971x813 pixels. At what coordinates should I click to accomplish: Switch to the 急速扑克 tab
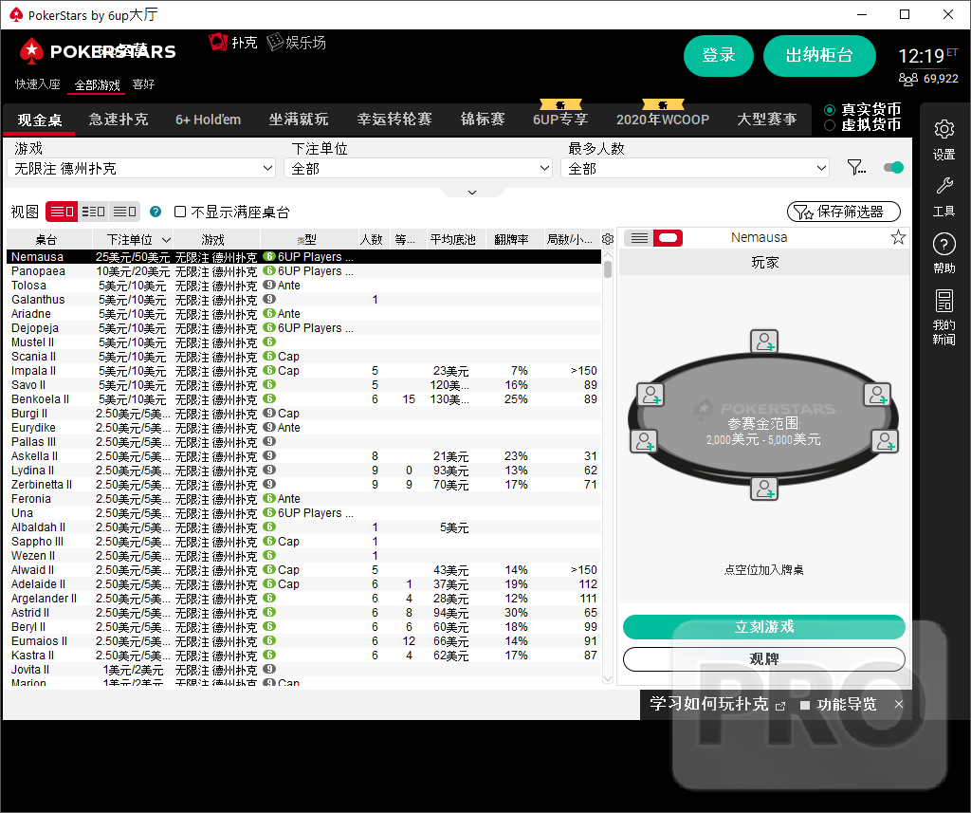click(x=119, y=120)
